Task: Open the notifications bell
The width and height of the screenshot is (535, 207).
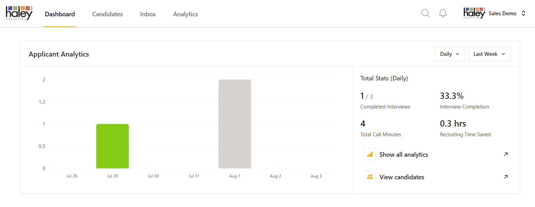Action: 443,13
